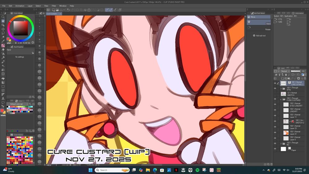Screen dimensions: 309x174
Task: Select the Operation object tool
Action: [3, 25]
